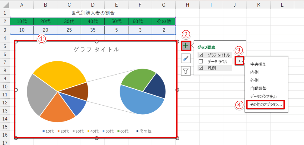
Task: Uncheck the 凡例 checkbox
Action: coord(201,68)
